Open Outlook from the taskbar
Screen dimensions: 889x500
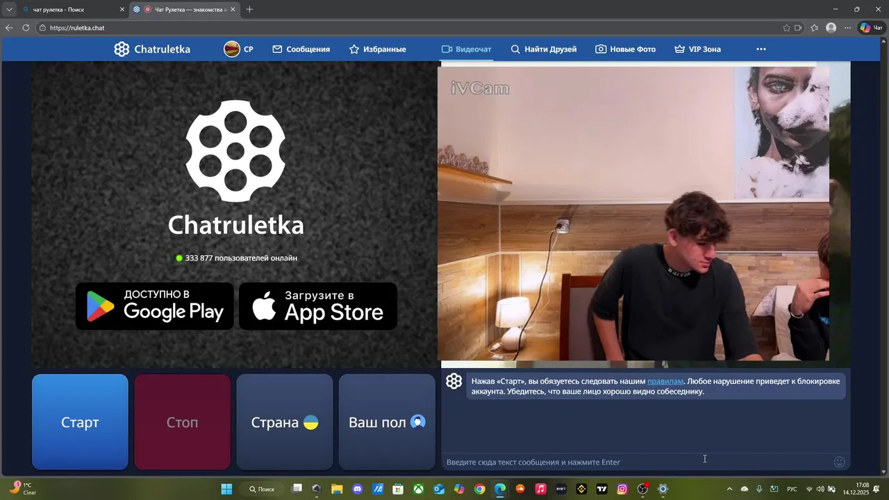click(439, 489)
